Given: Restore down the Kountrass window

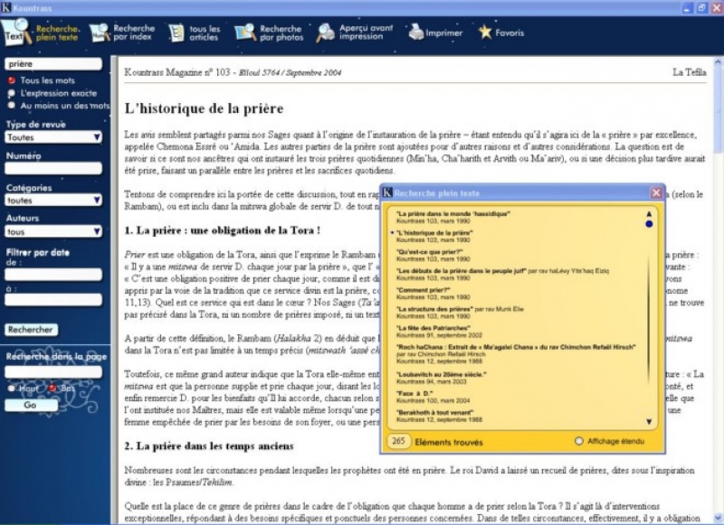Looking at the screenshot, I should tap(702, 8).
